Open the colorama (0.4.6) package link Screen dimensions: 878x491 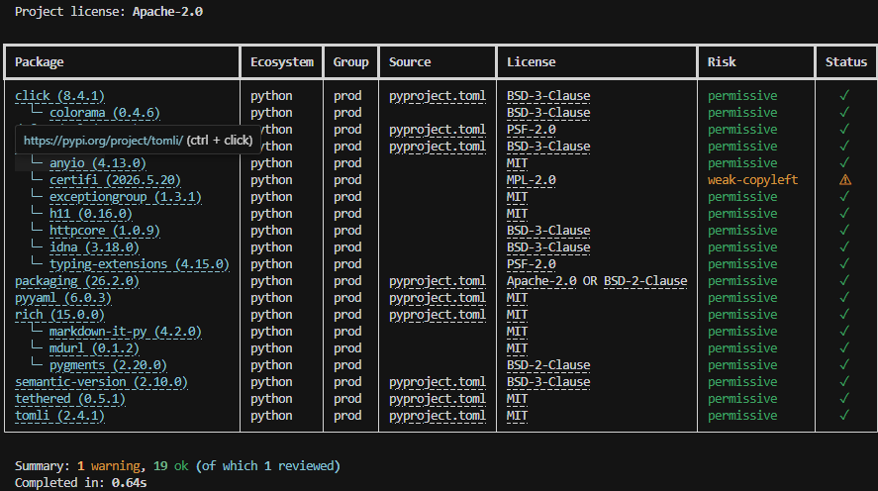click(105, 113)
